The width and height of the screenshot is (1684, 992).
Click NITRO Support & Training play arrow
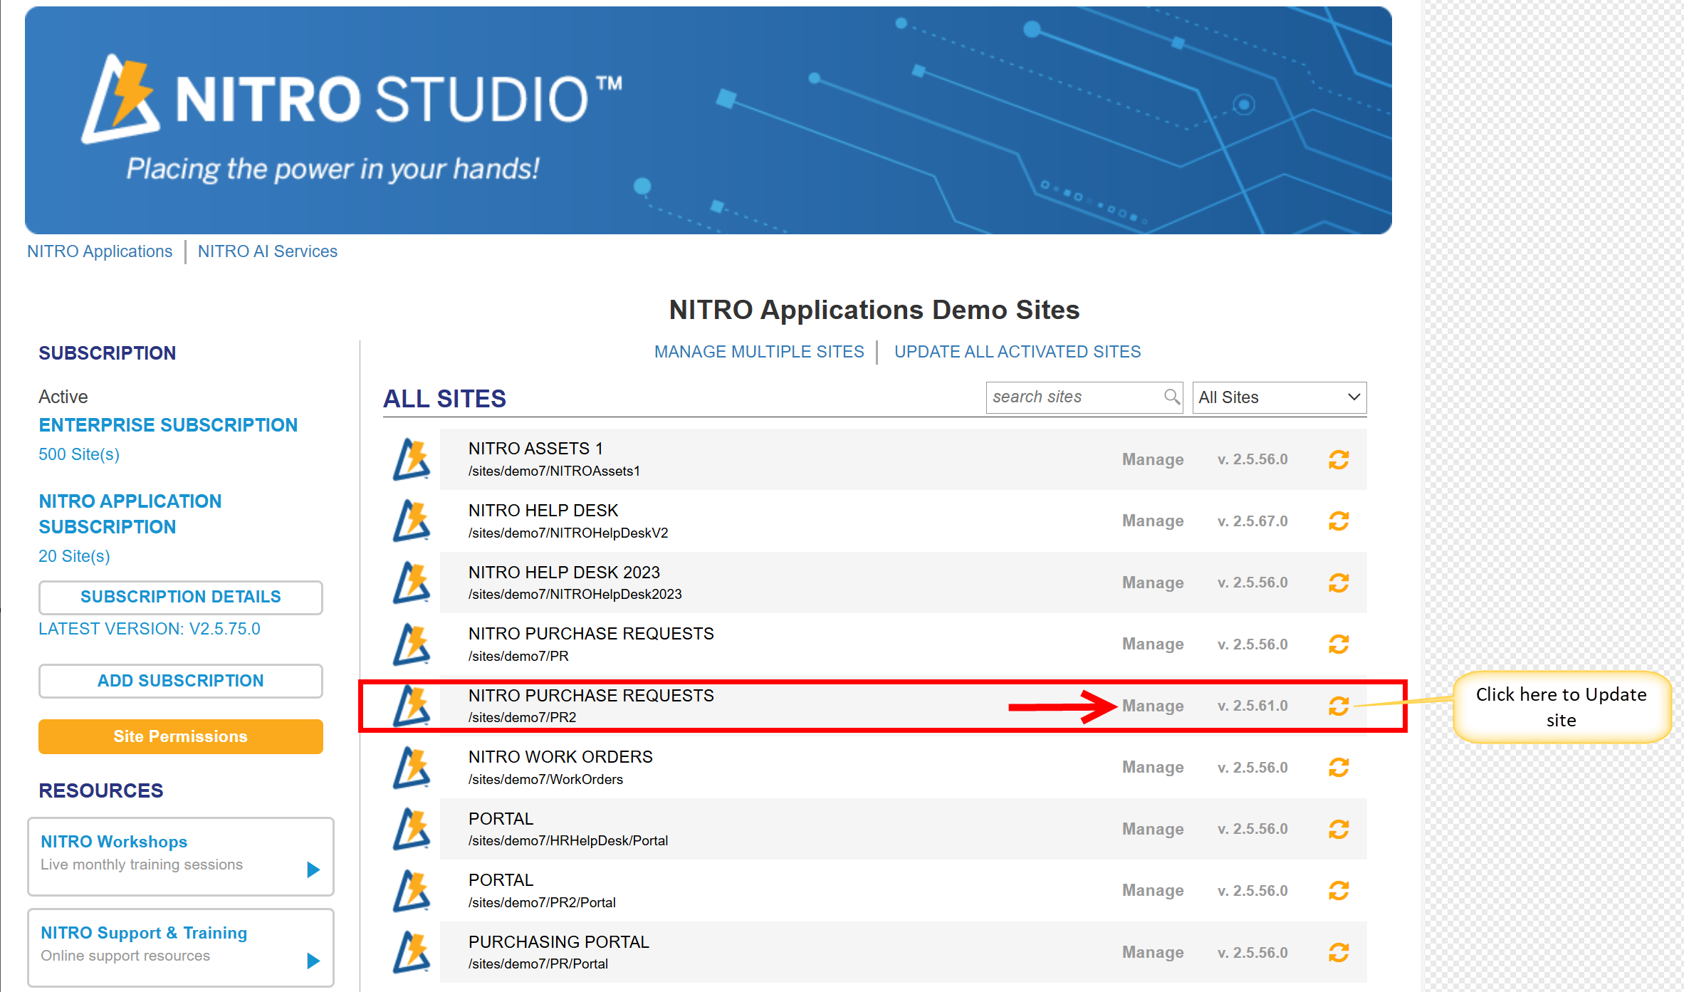(313, 961)
